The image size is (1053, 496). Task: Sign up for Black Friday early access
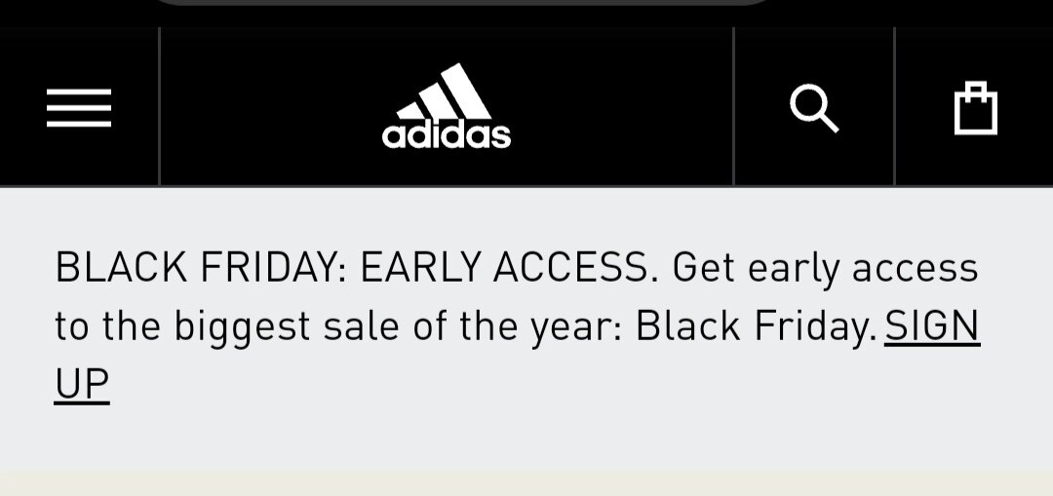point(931,326)
